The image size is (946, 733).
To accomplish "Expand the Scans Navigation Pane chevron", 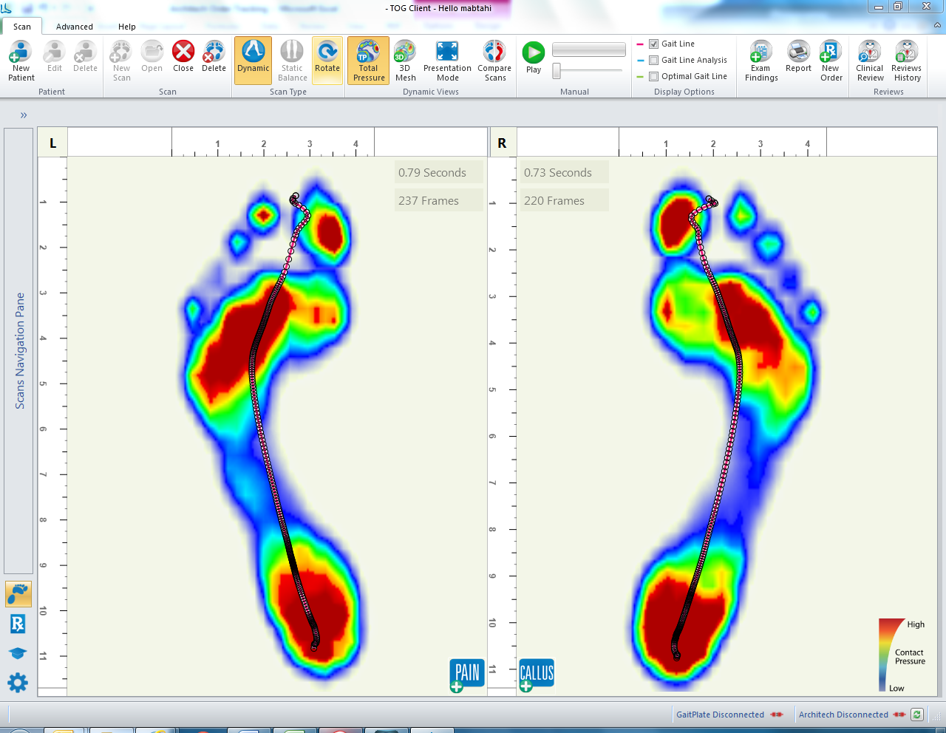I will 24,115.
